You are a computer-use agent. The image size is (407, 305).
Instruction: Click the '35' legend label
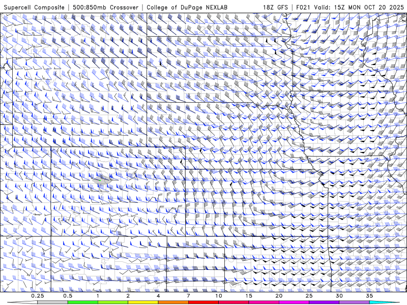pos(369,296)
